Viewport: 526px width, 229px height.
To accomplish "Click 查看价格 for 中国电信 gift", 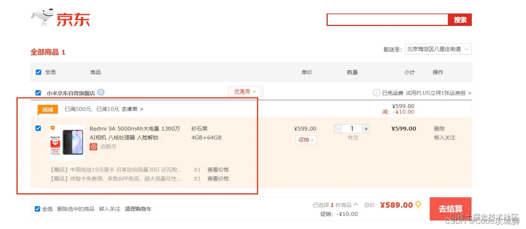I will coord(218,169).
